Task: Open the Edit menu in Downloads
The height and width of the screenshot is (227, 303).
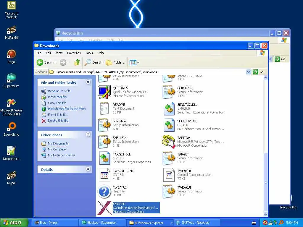Action: (x=49, y=53)
